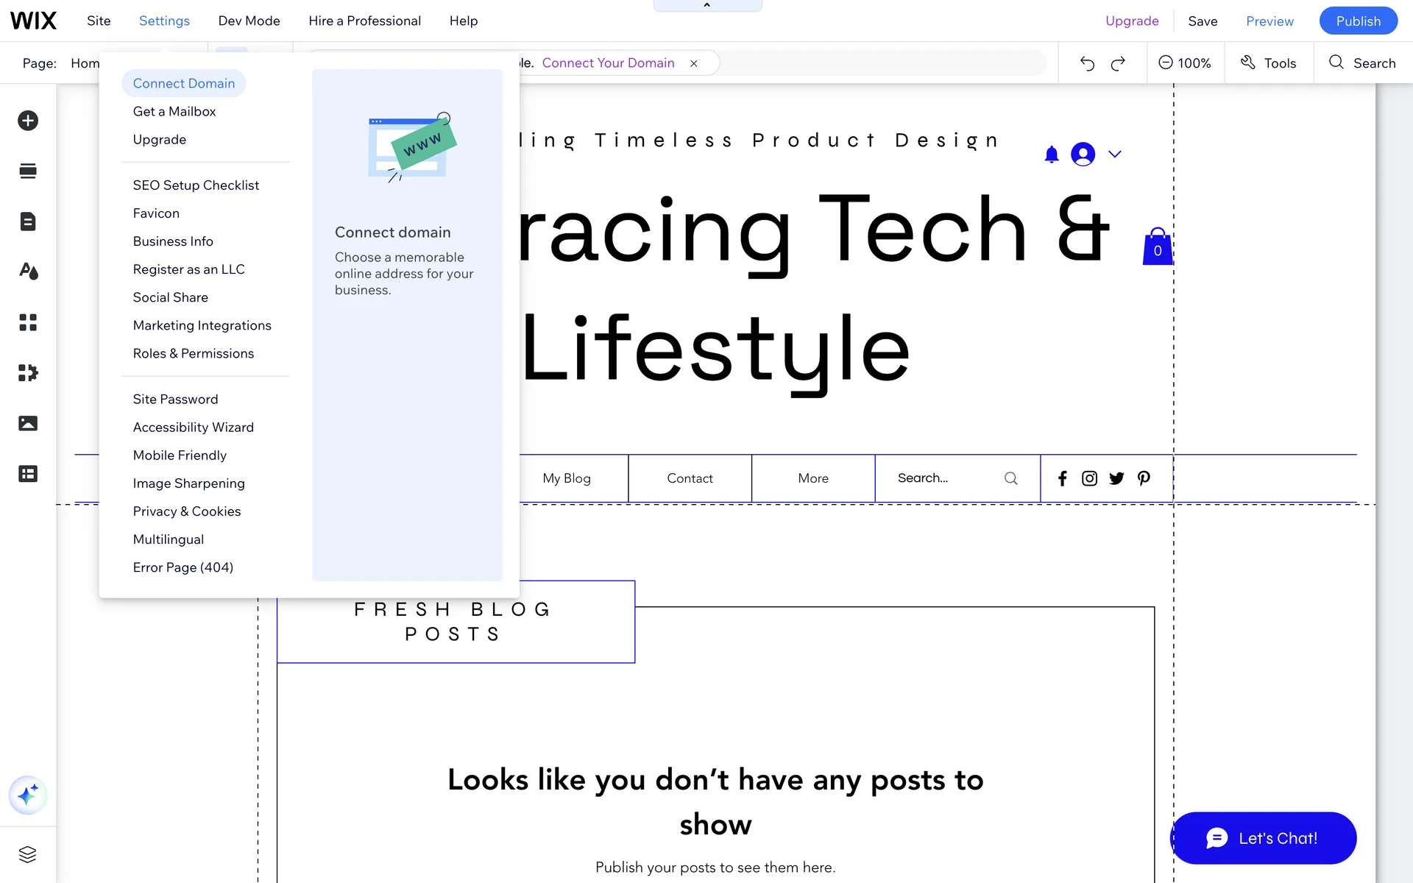The image size is (1413, 883).
Task: Select Privacy & Cookies menu entry
Action: tap(187, 511)
